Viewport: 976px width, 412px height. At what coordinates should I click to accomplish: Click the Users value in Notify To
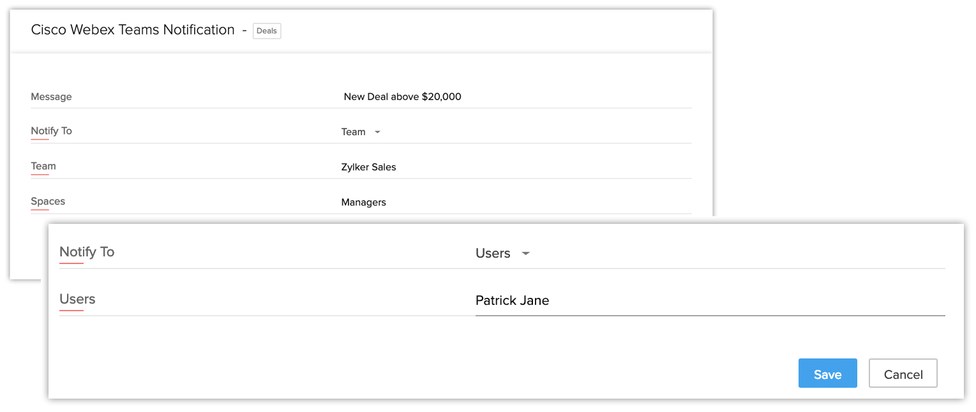[493, 253]
